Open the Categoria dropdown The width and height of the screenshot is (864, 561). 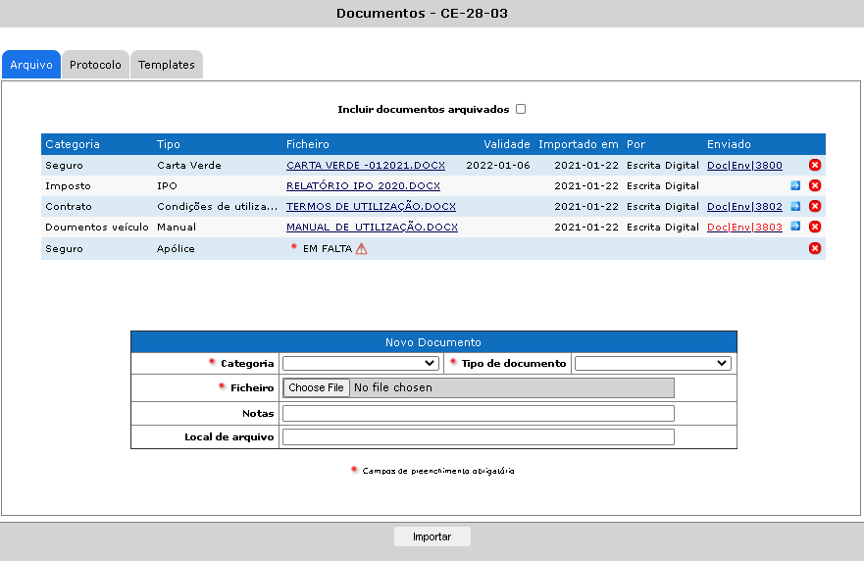coord(360,363)
